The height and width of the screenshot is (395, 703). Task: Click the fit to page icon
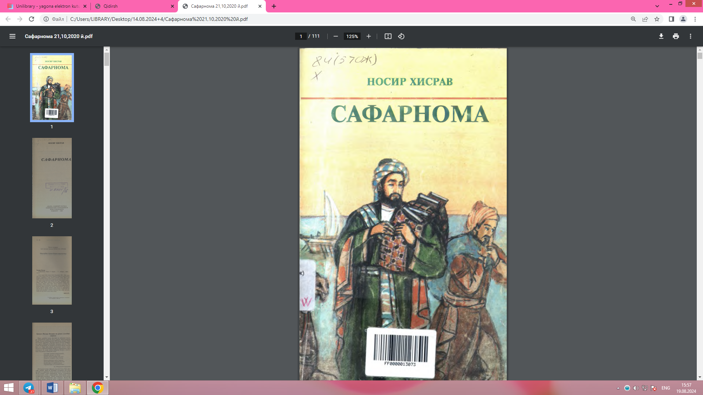pyautogui.click(x=388, y=36)
